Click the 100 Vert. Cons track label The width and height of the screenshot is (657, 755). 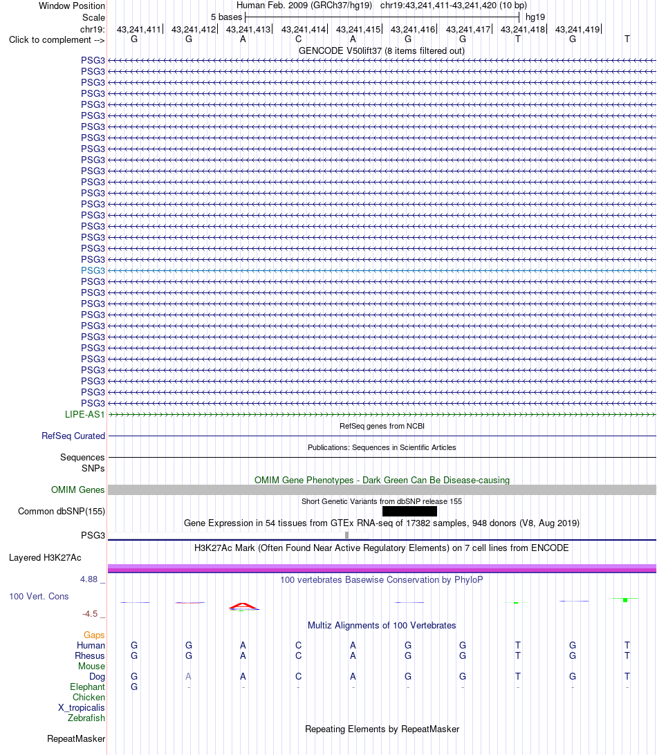(39, 596)
